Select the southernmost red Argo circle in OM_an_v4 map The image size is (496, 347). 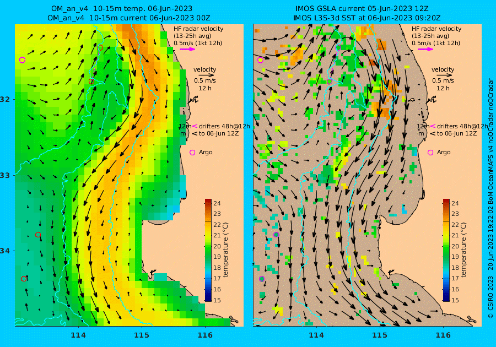point(24,279)
